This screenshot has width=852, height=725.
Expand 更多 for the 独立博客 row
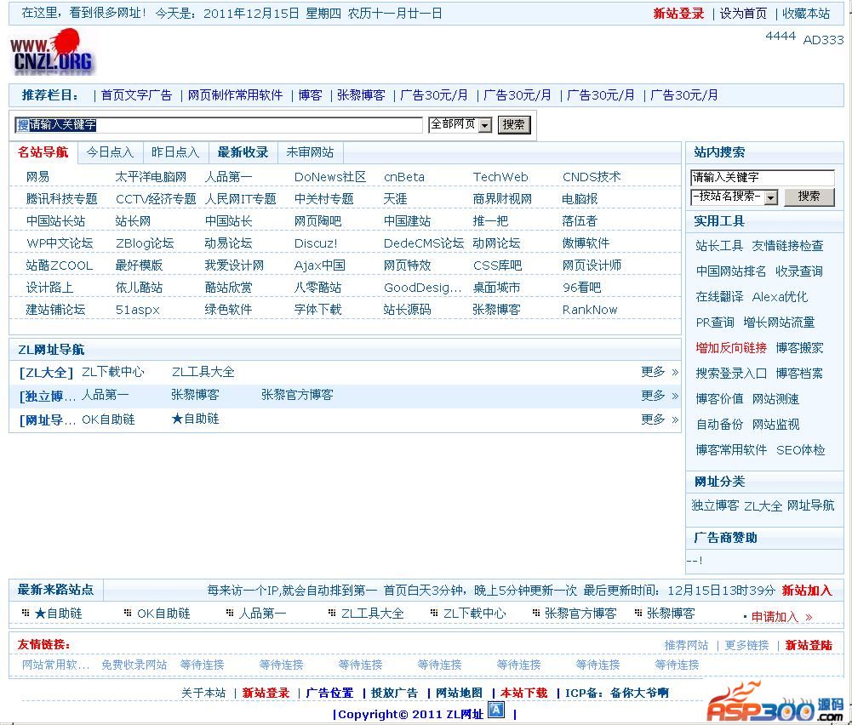coord(660,396)
